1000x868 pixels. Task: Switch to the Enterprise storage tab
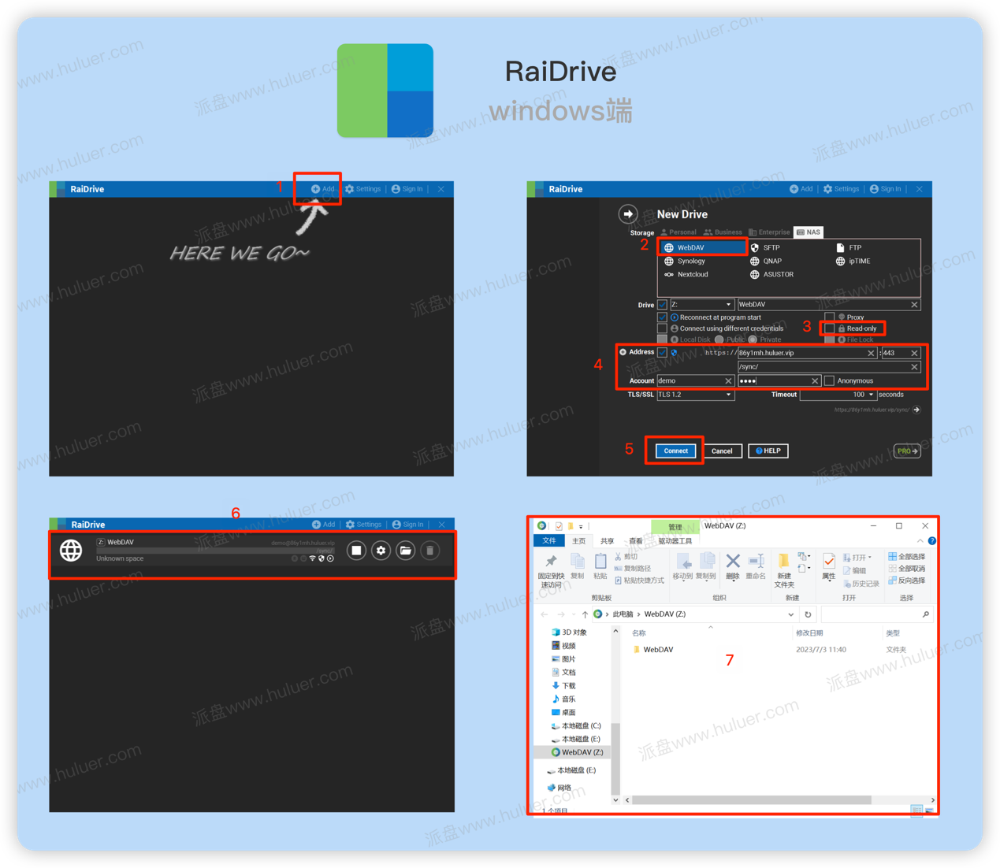pos(769,232)
